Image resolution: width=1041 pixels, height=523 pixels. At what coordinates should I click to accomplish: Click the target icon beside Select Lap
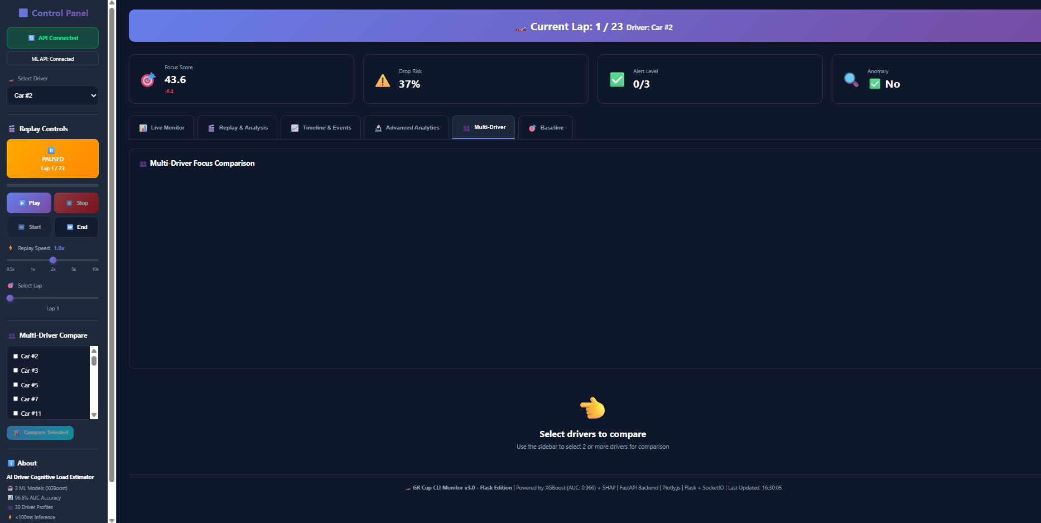tap(11, 285)
